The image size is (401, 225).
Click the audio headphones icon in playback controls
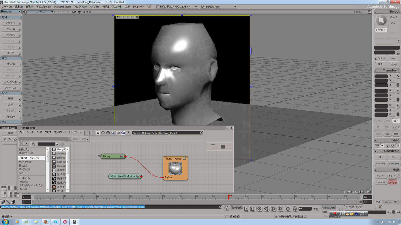(295, 209)
